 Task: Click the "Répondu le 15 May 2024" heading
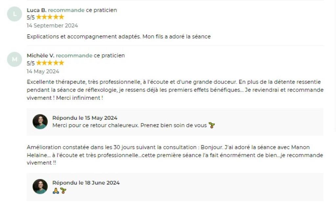[85, 118]
